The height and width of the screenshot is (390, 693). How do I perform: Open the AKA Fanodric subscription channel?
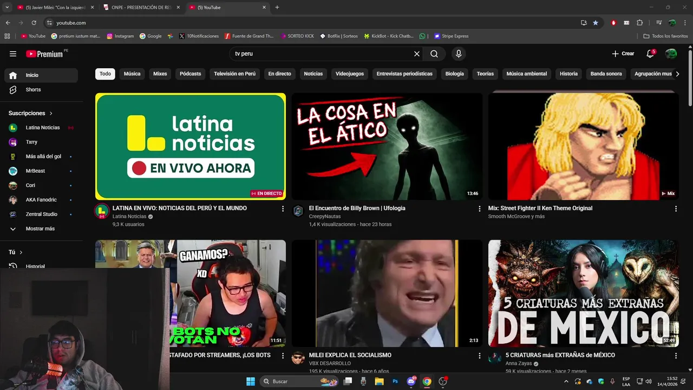coord(41,200)
